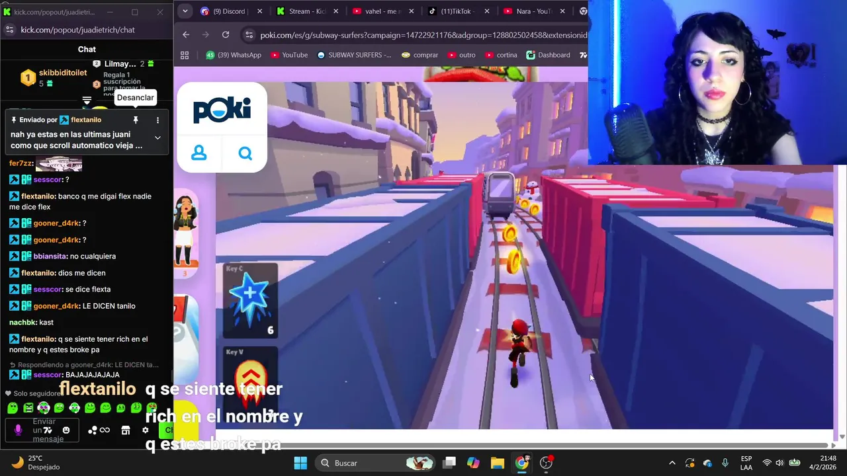Open Poki user account icon

(199, 153)
